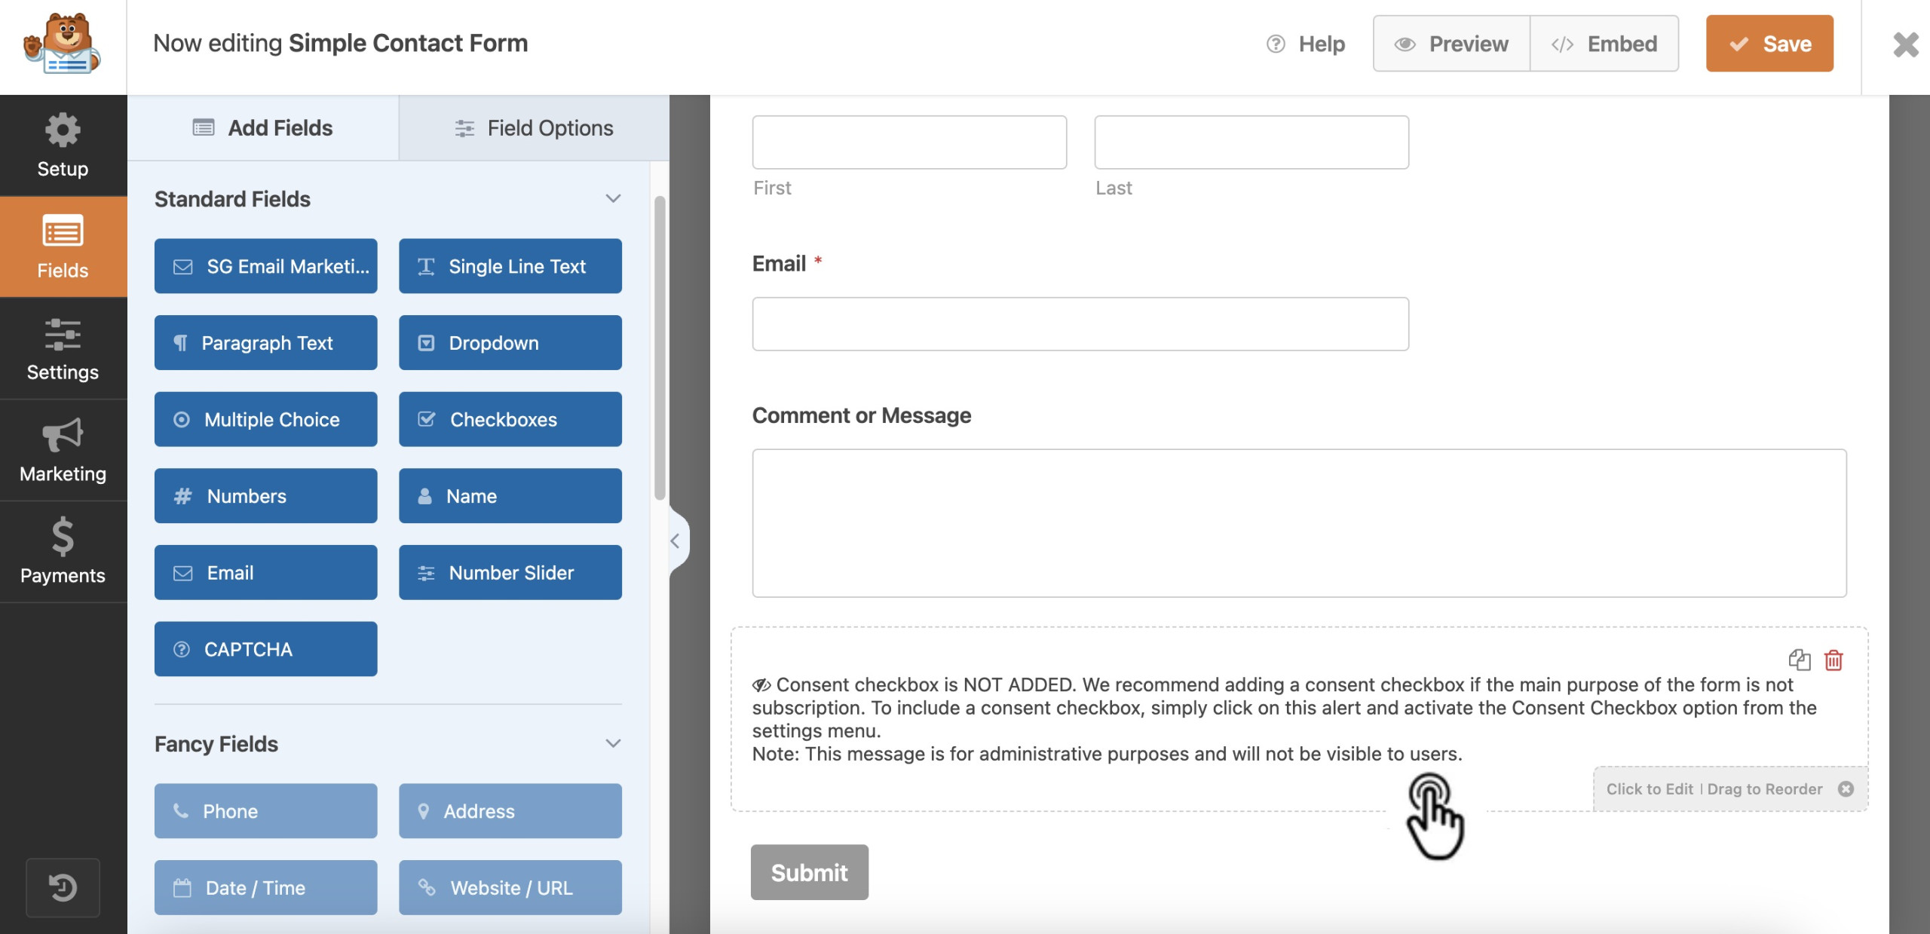The image size is (1930, 934).
Task: Click the Settings panel icon
Action: [63, 347]
